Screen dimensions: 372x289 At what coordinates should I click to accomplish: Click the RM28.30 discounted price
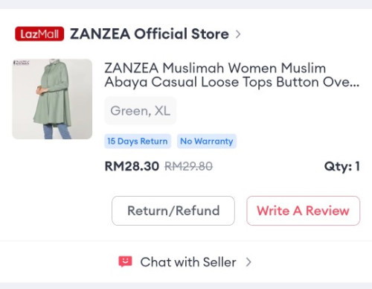pyautogui.click(x=132, y=166)
